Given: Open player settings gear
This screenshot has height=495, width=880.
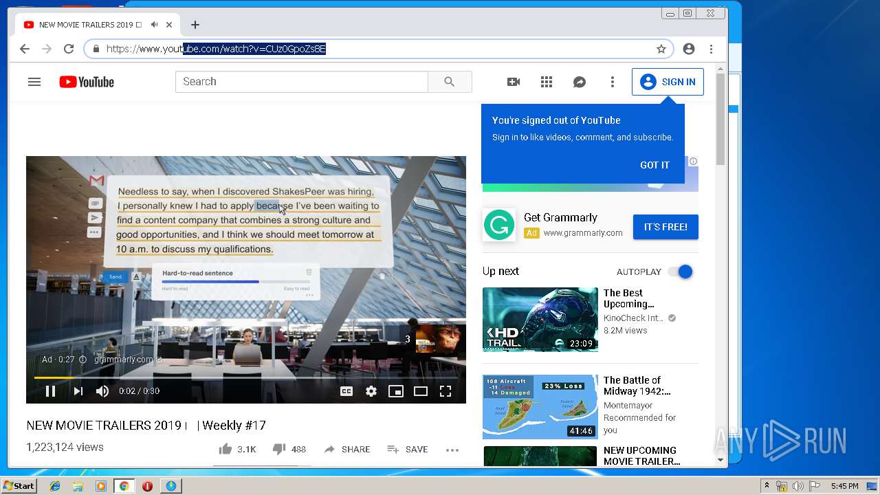Looking at the screenshot, I should click(371, 391).
